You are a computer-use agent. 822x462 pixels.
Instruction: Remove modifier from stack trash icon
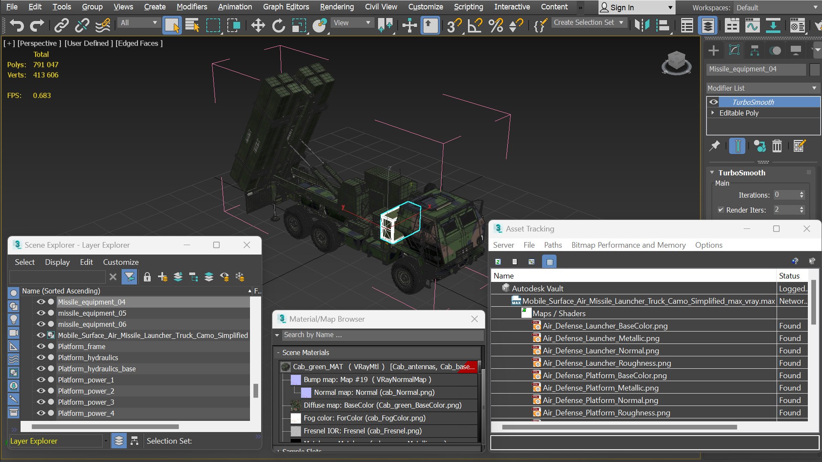tap(777, 146)
